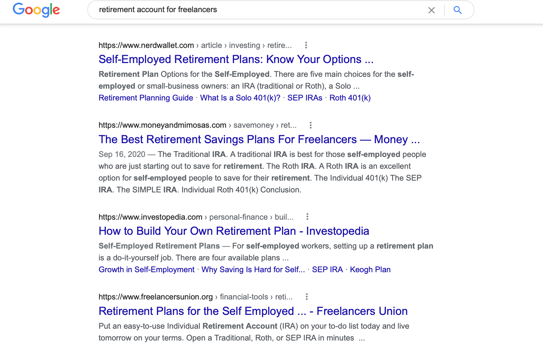
Task: Open more options for NerdWallet result
Action: click(306, 45)
